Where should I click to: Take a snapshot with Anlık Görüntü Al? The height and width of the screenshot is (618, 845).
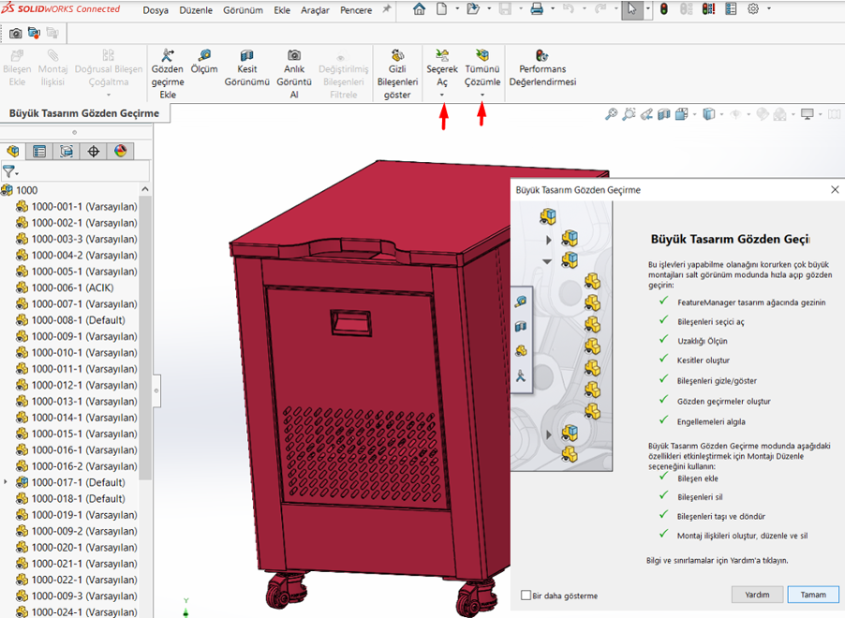pyautogui.click(x=293, y=72)
